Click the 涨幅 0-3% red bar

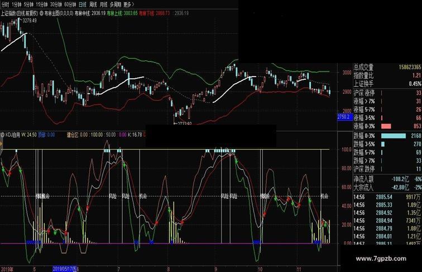tap(386, 126)
